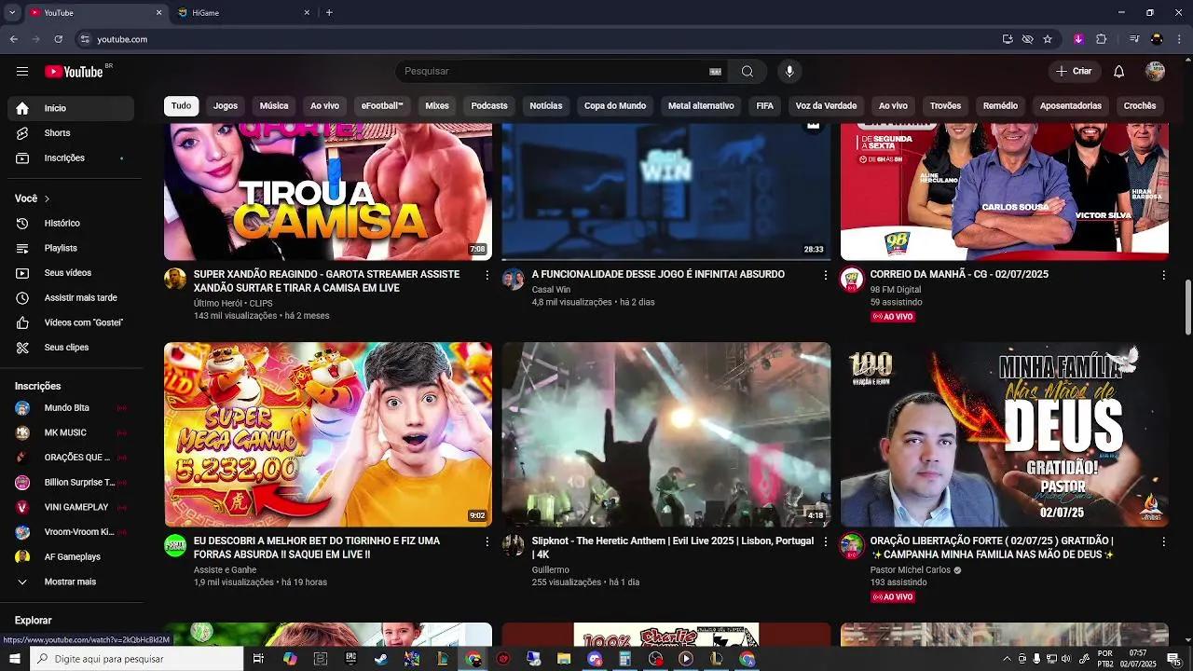Expand Mostrar mais subscriptions
This screenshot has width=1193, height=671.
(x=71, y=582)
